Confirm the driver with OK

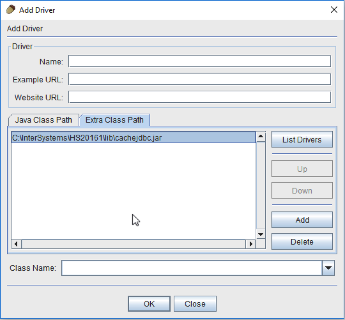[149, 304]
